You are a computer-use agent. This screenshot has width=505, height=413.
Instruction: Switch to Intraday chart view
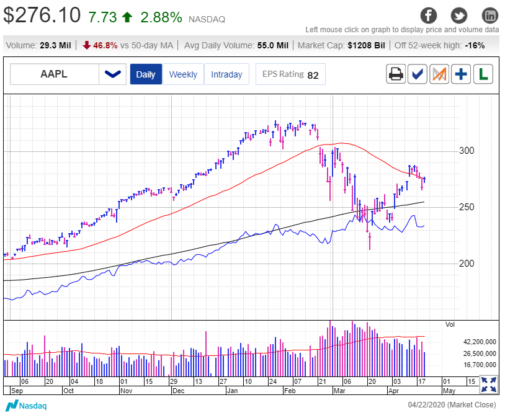[226, 74]
